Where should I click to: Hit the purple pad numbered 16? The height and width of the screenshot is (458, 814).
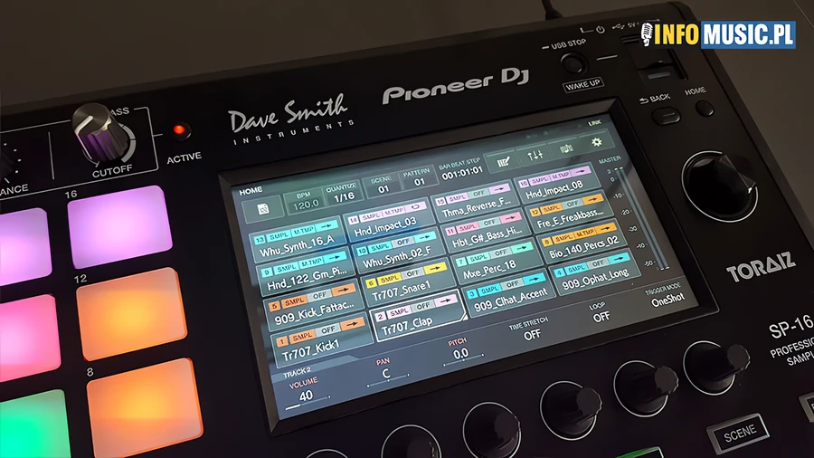(120, 226)
